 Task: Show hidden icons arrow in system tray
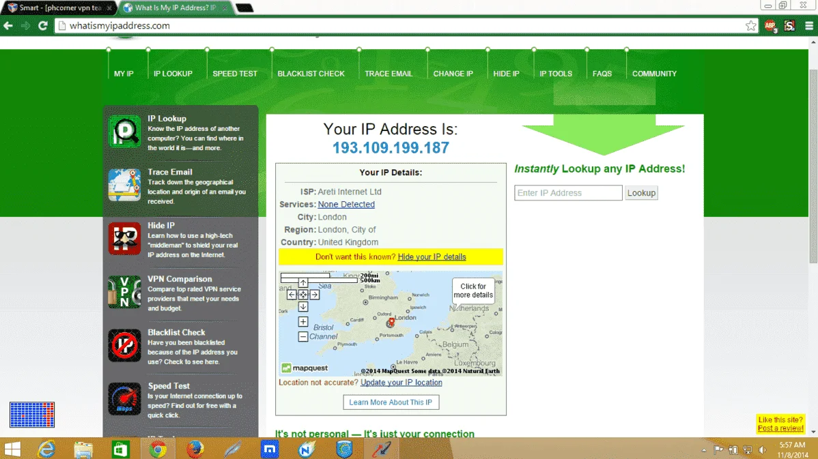[704, 450]
